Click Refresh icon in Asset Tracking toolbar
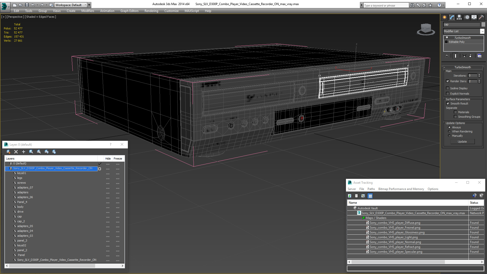 click(350, 196)
